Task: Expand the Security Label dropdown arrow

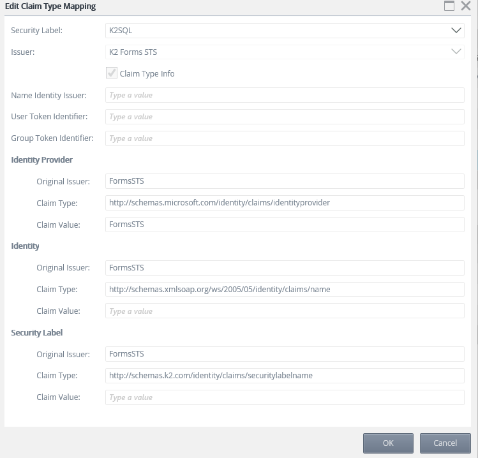Action: tap(456, 30)
